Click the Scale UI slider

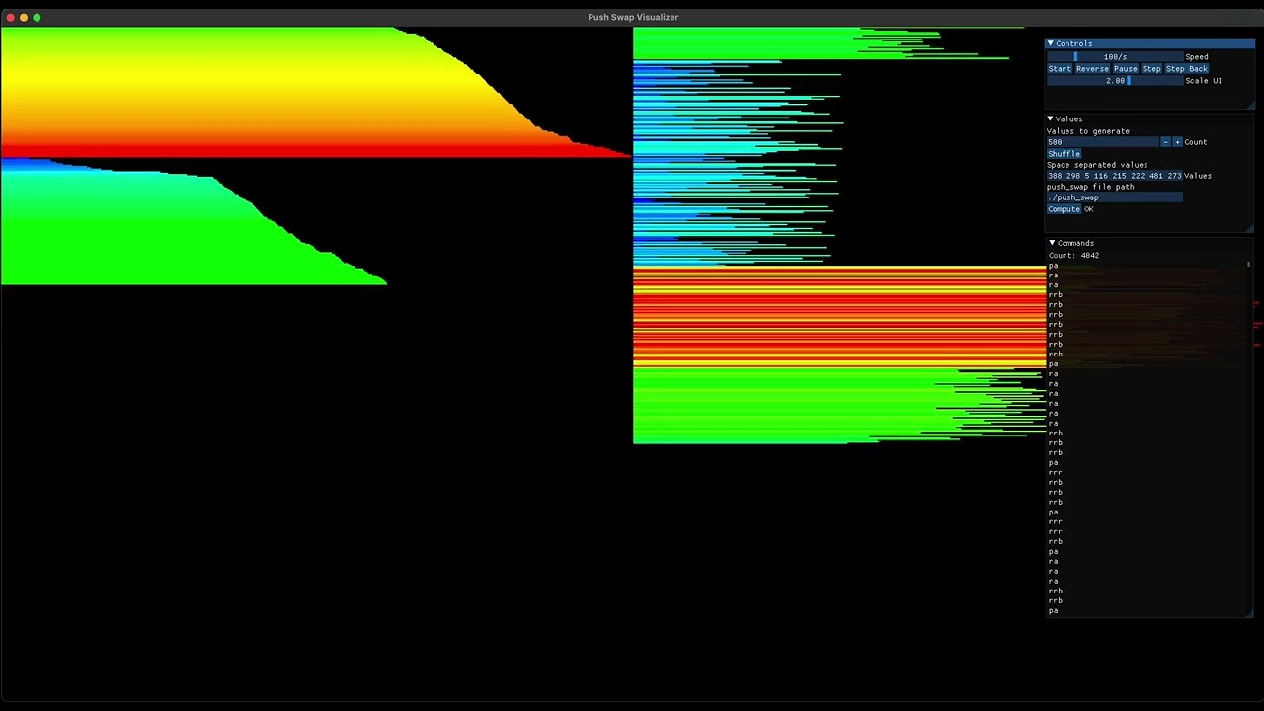[1114, 81]
